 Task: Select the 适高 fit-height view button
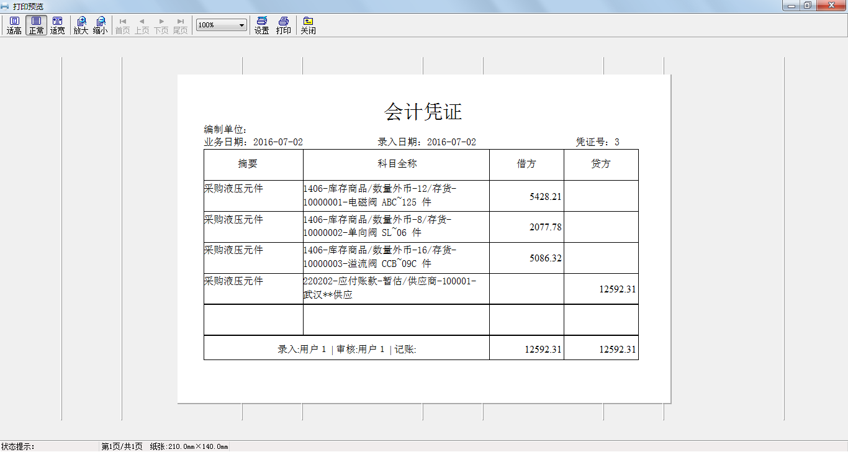point(14,25)
